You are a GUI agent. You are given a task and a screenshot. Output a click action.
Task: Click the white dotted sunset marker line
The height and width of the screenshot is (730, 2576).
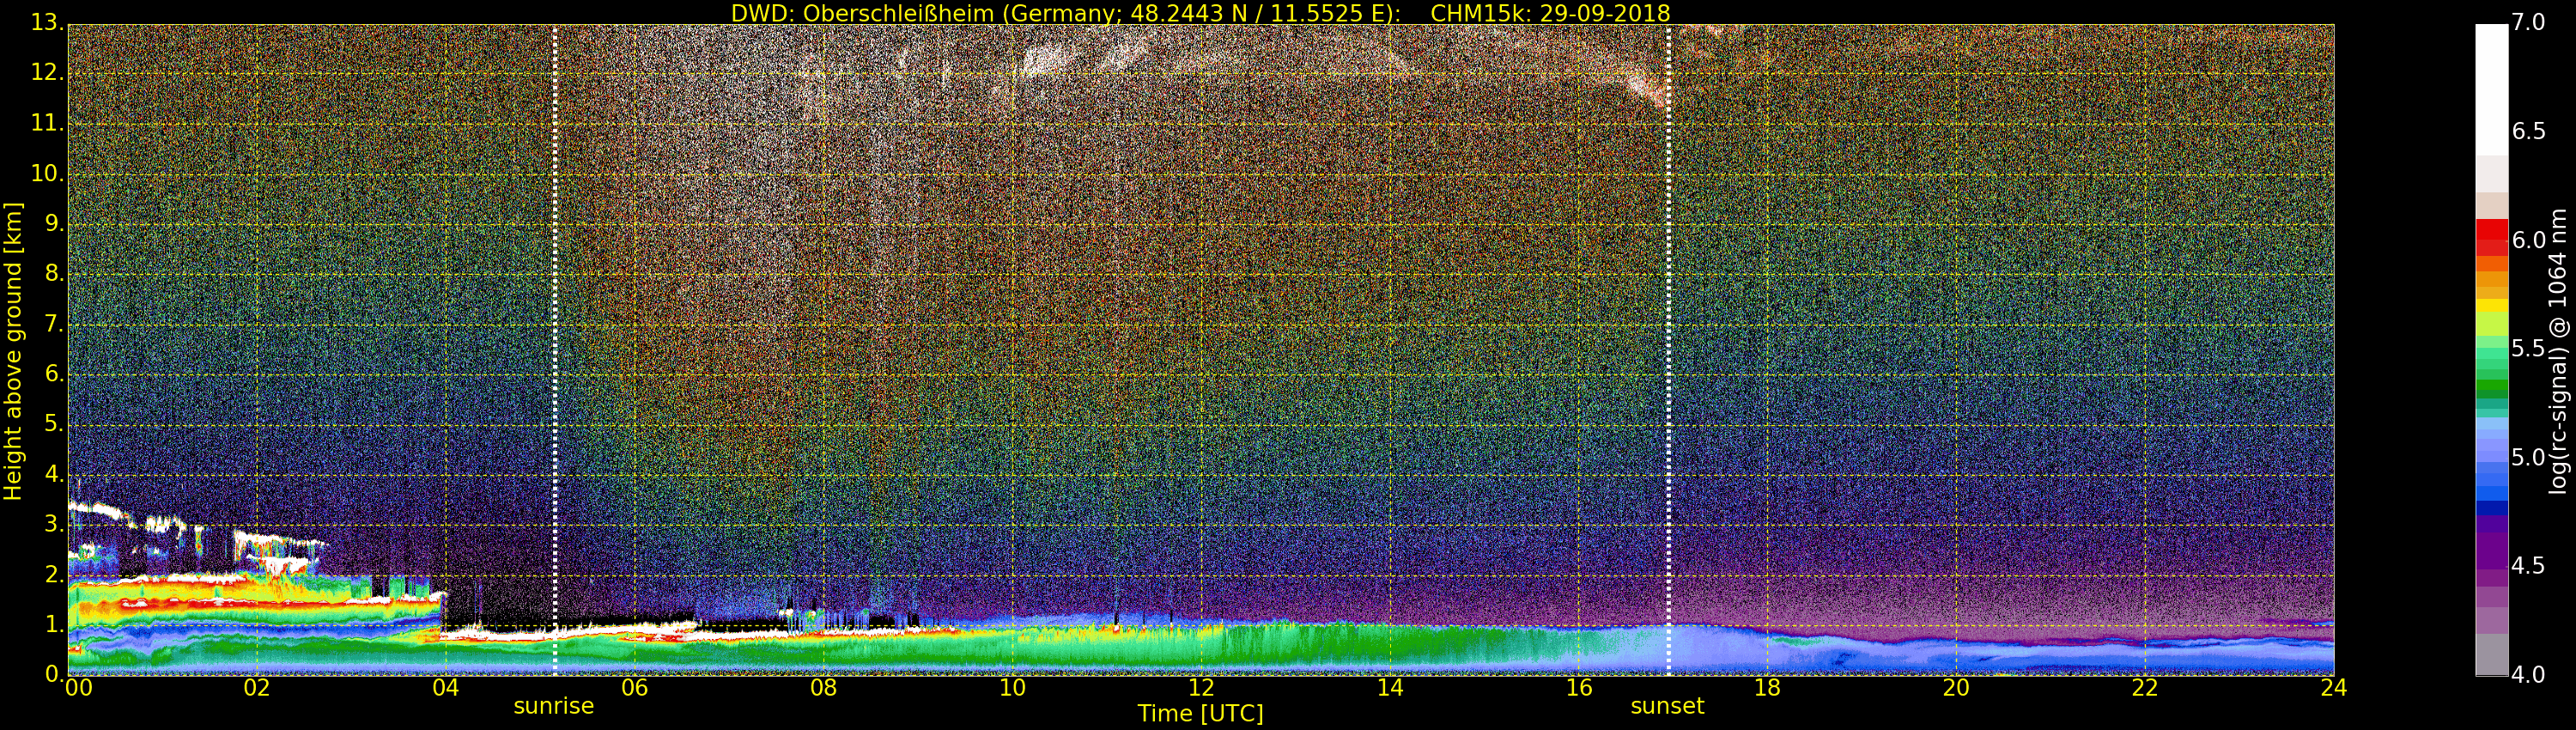[1668, 350]
